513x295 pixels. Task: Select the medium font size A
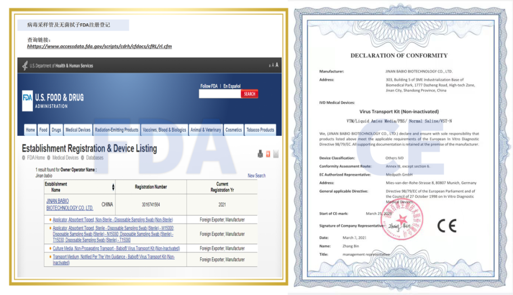(x=273, y=65)
